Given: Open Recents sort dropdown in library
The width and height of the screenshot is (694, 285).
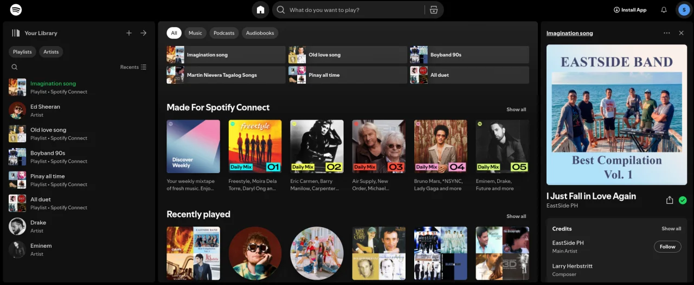Looking at the screenshot, I should point(133,67).
